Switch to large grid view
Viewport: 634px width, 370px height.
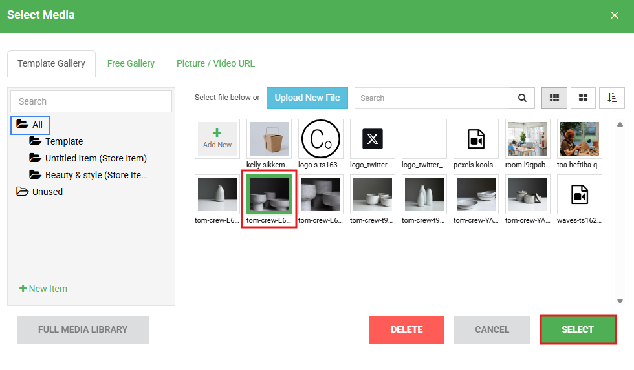point(583,98)
